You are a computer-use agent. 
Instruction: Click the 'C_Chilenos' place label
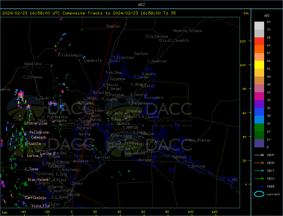coord(33,77)
